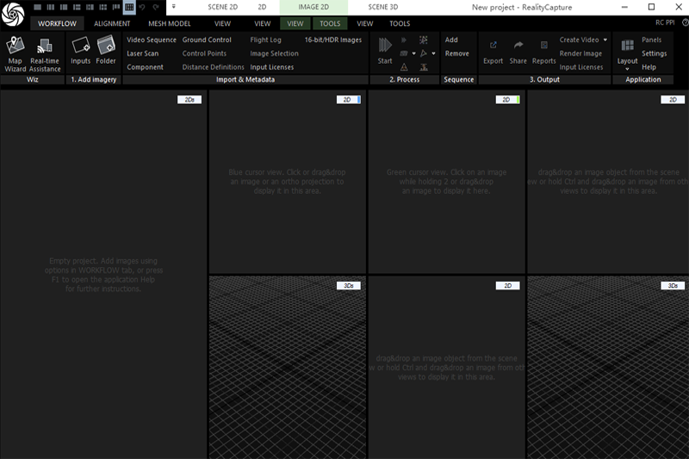689x459 pixels.
Task: Select the single-pane layout icon in title bar
Action: (37, 7)
